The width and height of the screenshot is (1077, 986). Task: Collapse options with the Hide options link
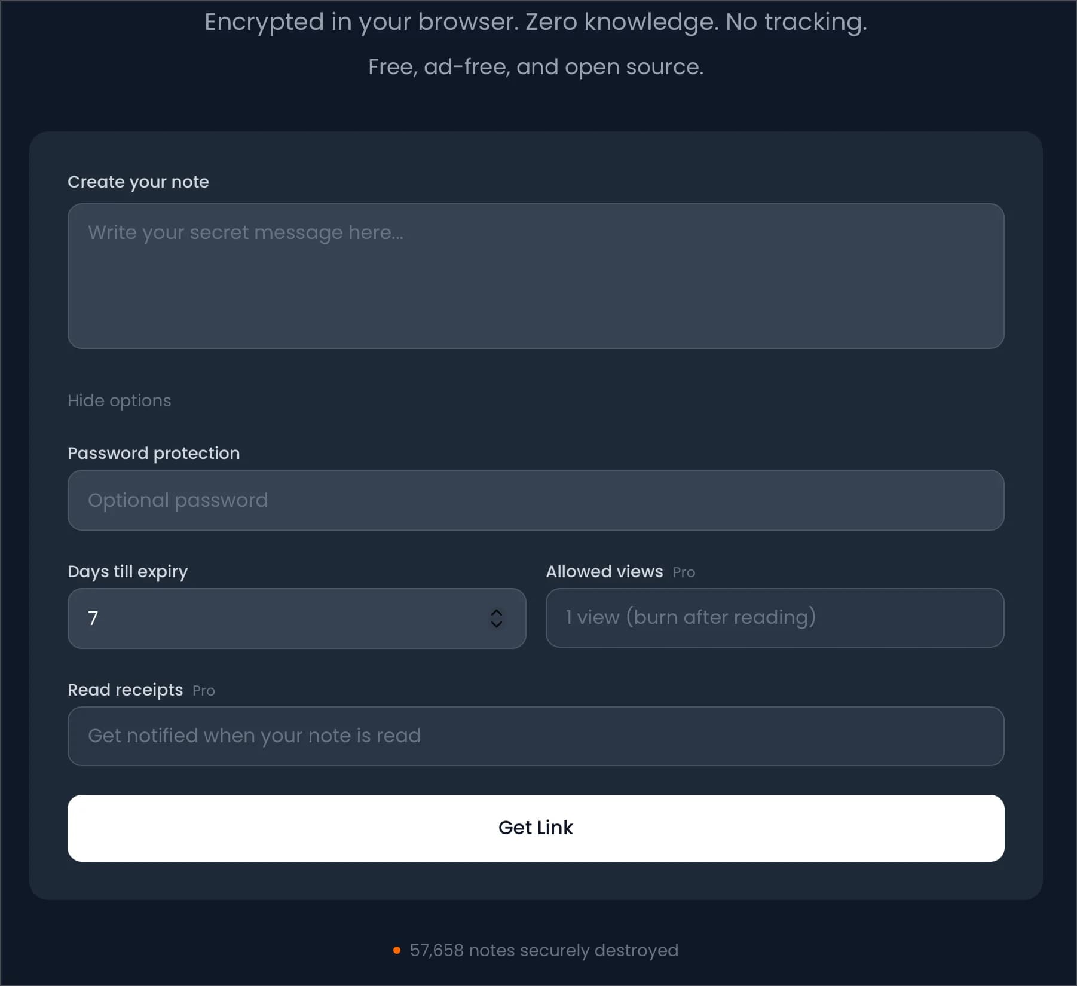[x=119, y=400]
